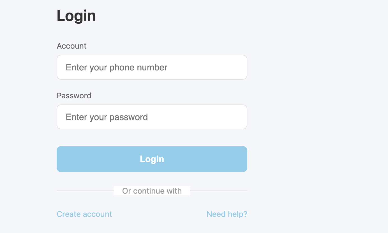388x233 pixels.
Task: Click the Need help? link
Action: point(227,214)
